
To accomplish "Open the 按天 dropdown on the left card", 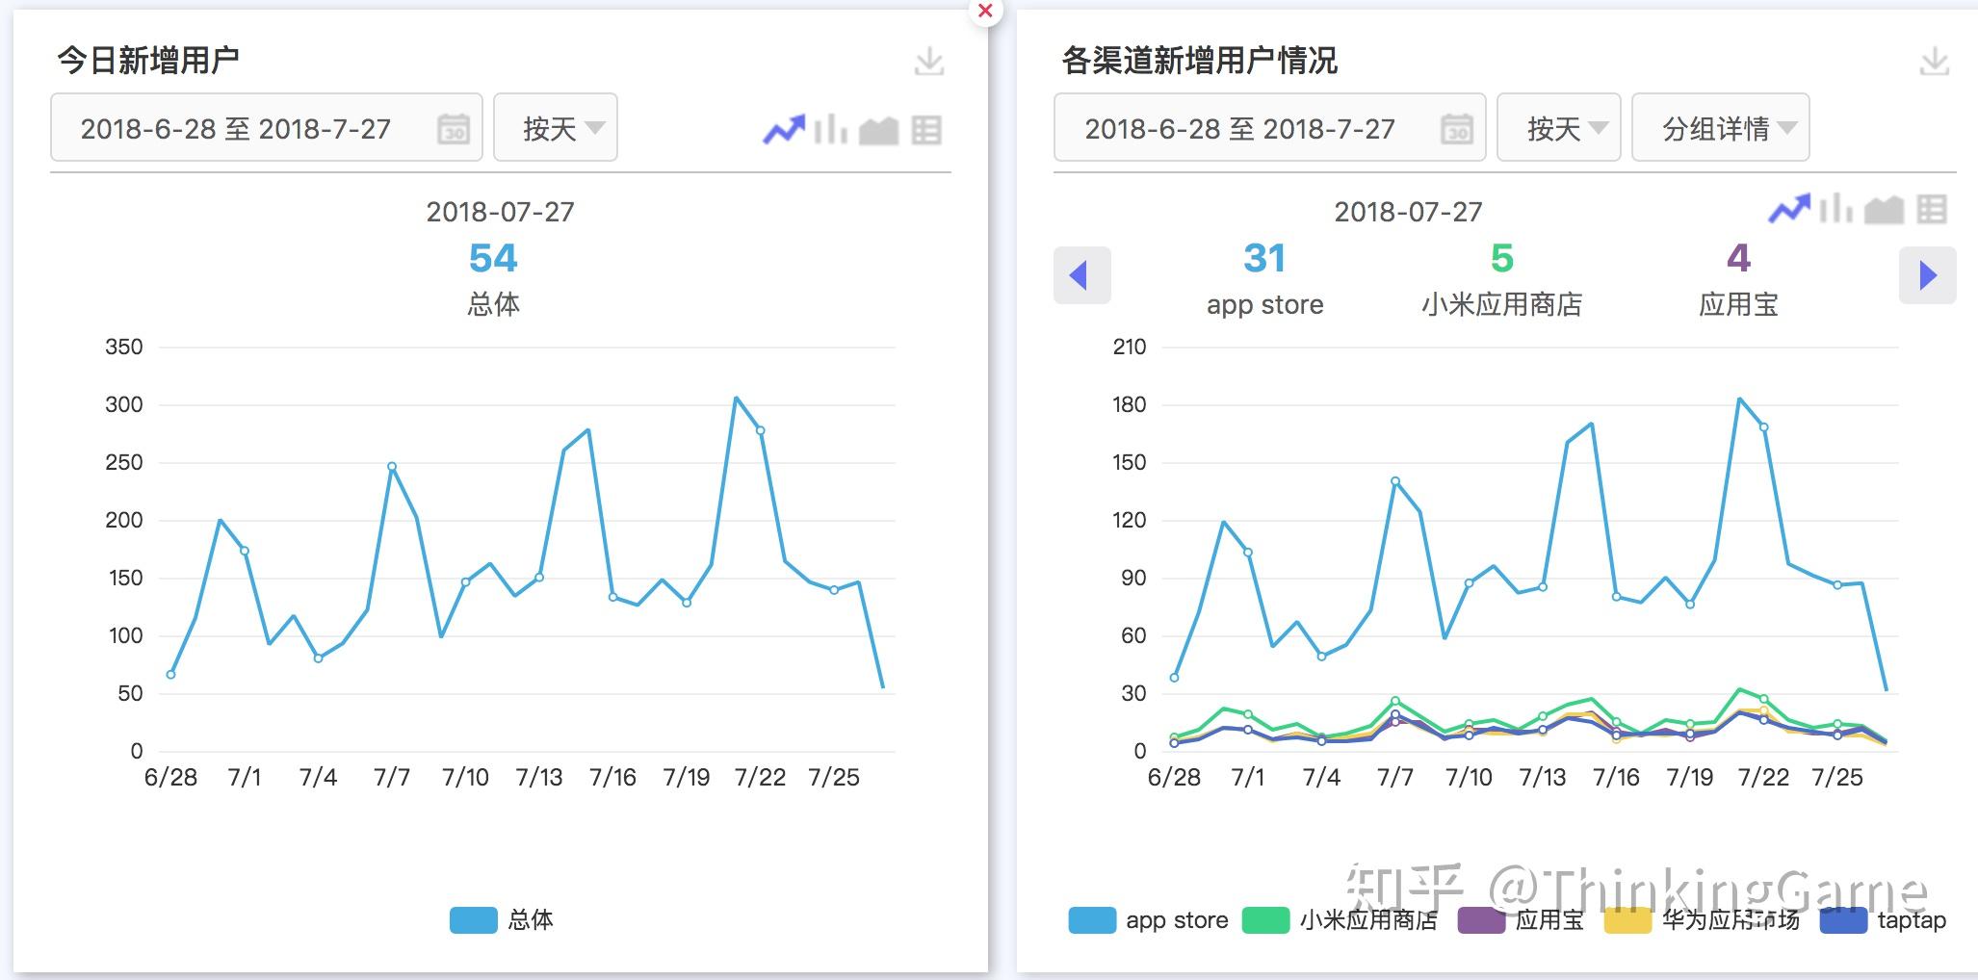I will 556,127.
